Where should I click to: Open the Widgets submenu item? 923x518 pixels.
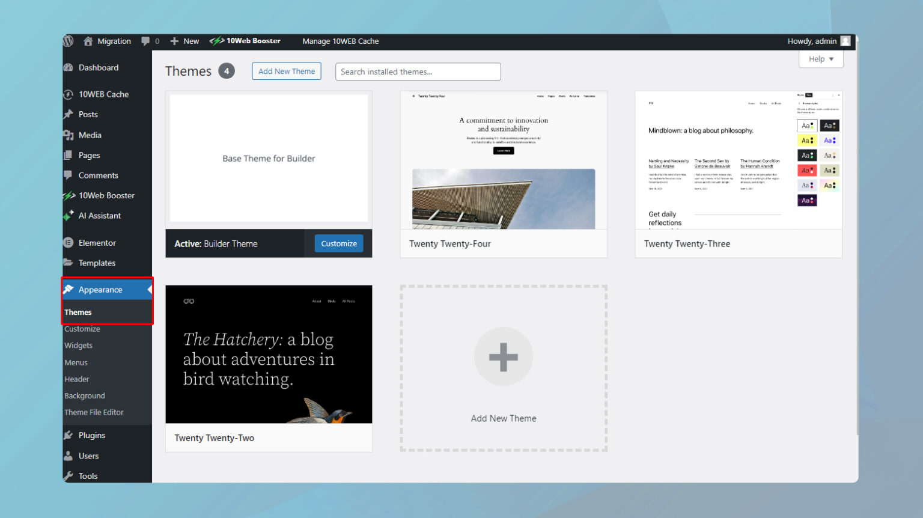79,346
